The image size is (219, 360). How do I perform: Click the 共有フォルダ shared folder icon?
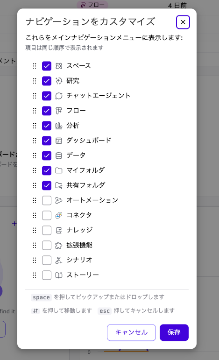click(59, 185)
